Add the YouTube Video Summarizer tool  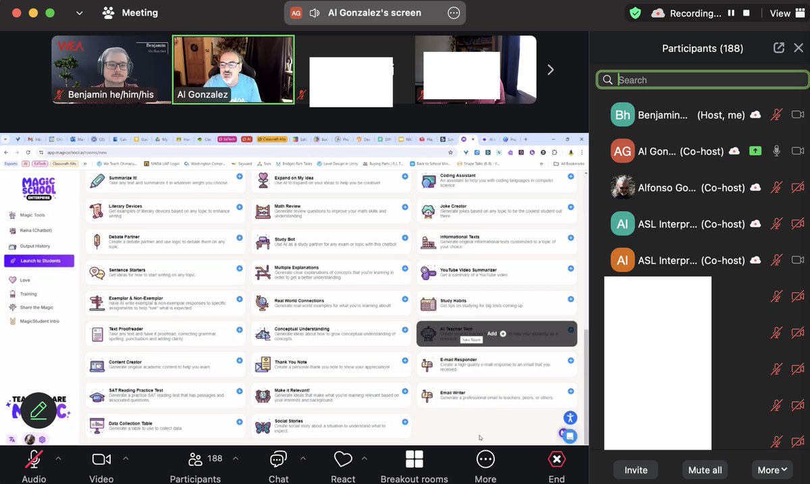[x=570, y=268]
